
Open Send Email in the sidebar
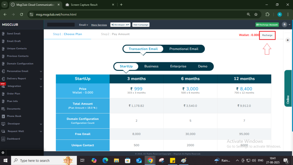(x=13, y=34)
